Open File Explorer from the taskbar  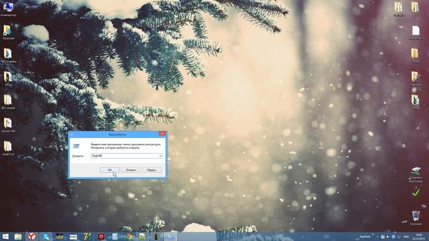pyautogui.click(x=18, y=236)
